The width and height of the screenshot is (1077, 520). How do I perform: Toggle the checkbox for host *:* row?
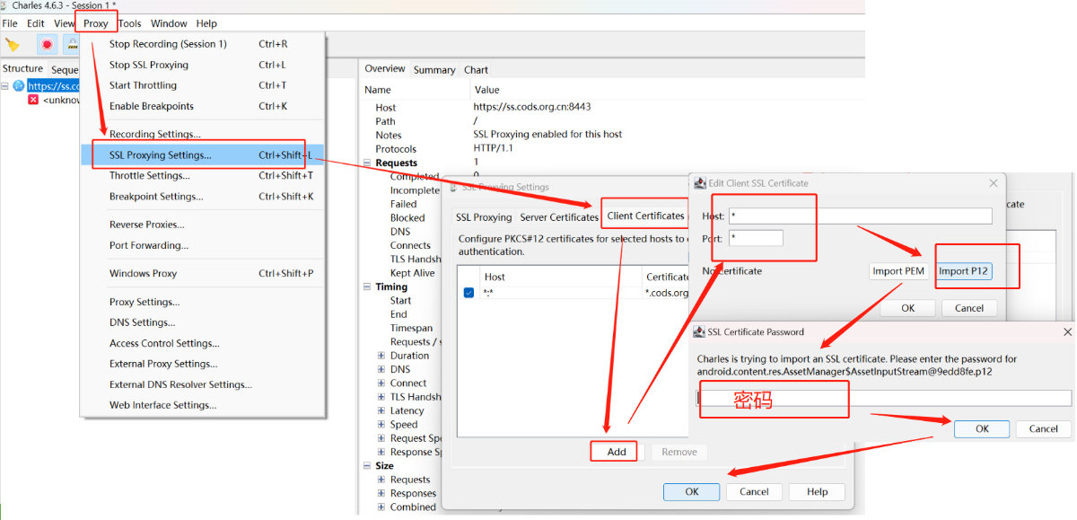pos(468,293)
